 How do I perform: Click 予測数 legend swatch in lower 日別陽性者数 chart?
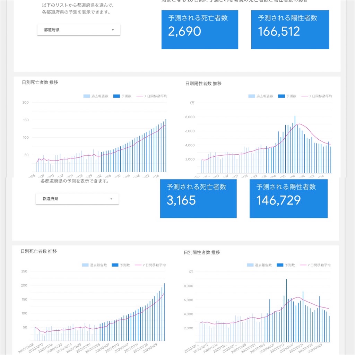click(280, 265)
